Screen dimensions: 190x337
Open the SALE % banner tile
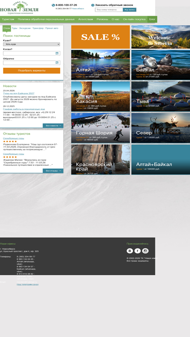click(101, 37)
